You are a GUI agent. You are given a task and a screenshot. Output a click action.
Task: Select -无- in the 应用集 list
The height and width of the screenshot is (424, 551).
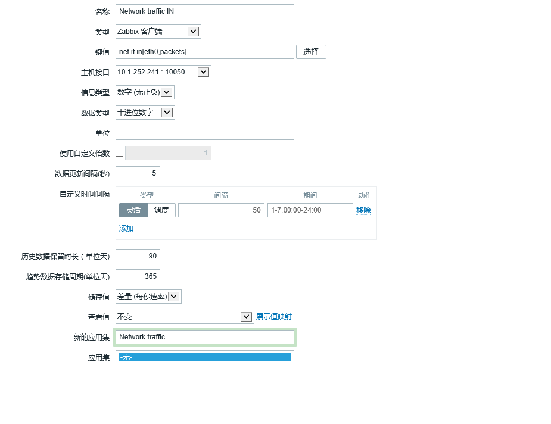coord(204,357)
